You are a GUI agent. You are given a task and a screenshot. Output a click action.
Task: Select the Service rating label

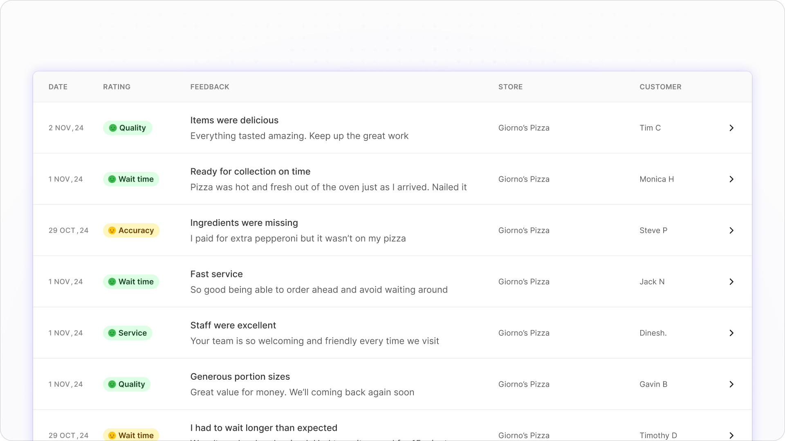point(132,333)
